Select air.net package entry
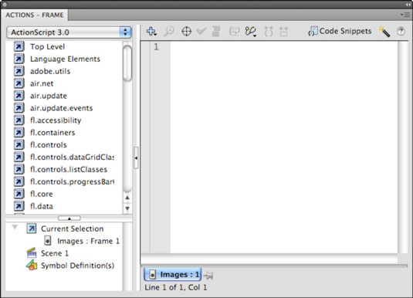The height and width of the screenshot is (298, 413). (42, 83)
